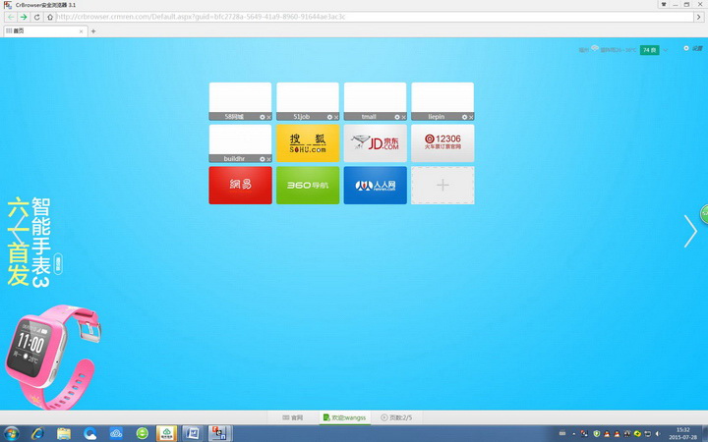Screen dimensions: 708x442
Task: Open File Explorer from taskbar
Action: (x=64, y=433)
